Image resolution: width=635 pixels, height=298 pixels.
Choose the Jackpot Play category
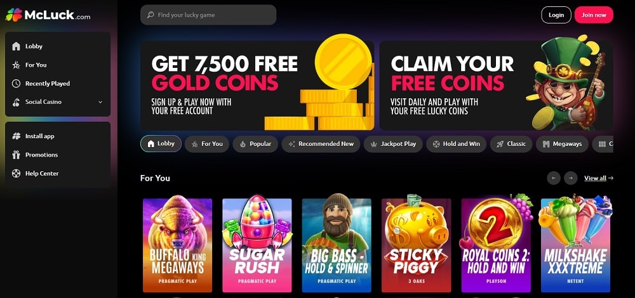point(393,144)
